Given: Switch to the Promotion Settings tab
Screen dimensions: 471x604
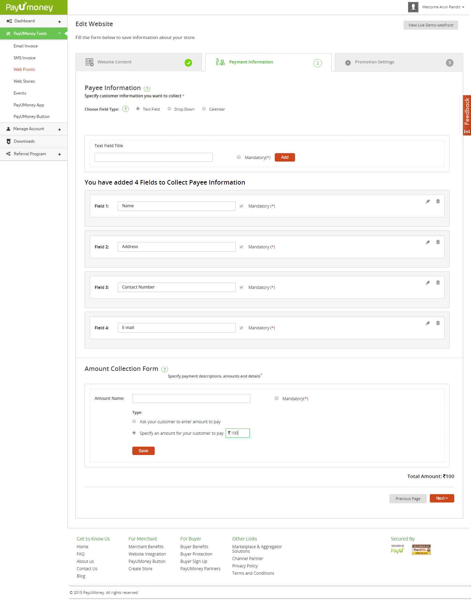Looking at the screenshot, I should pos(399,62).
